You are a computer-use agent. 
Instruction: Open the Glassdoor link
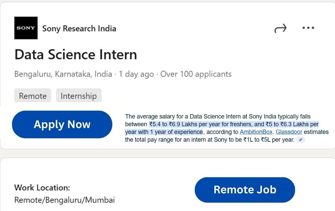pos(289,132)
